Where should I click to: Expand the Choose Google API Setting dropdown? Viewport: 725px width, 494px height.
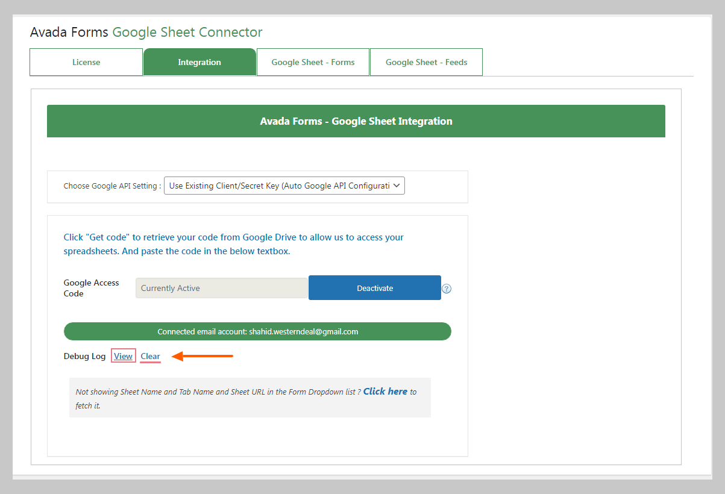[284, 186]
